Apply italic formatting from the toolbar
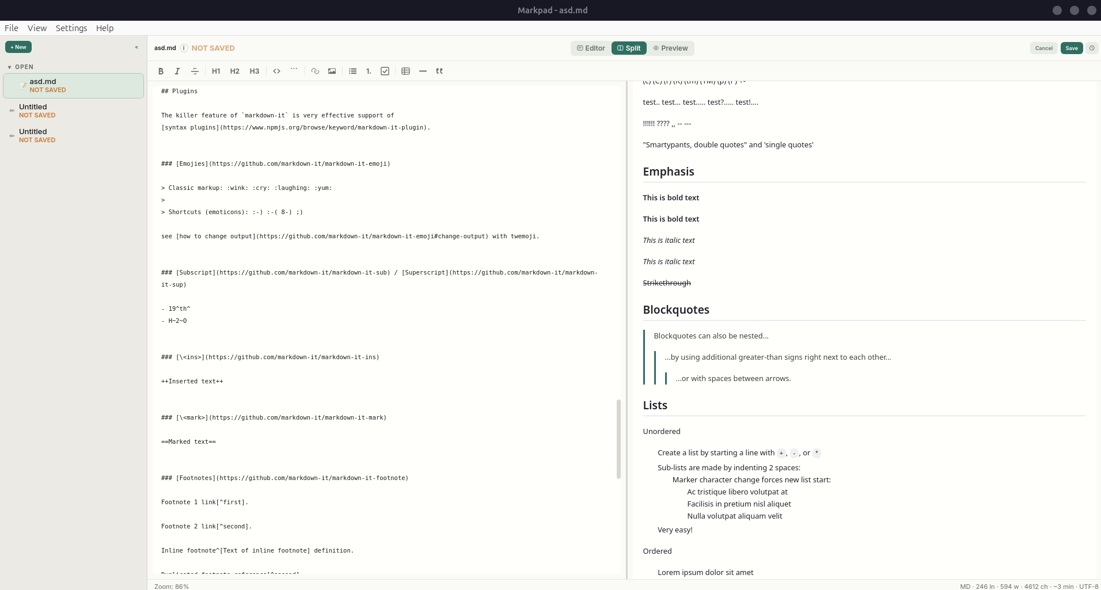The width and height of the screenshot is (1101, 590). [177, 71]
